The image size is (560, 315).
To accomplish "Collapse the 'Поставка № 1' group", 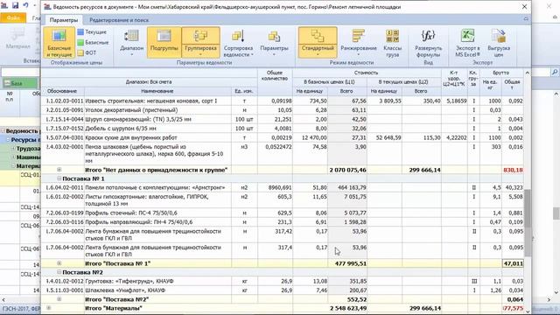I will tap(59, 178).
